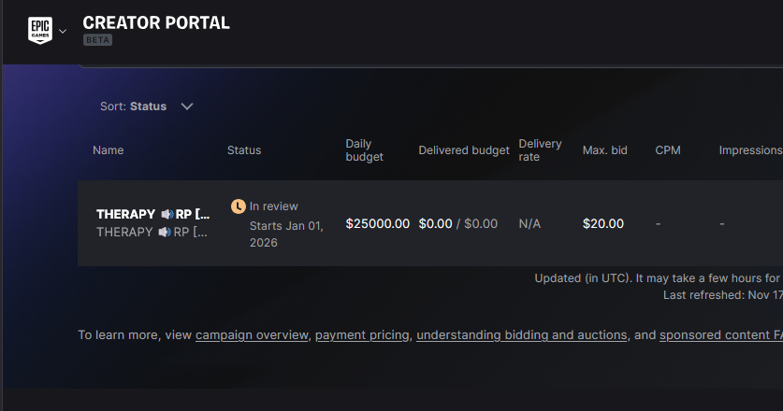Screen dimensions: 783x411
Task: Click the Impressions column header
Action: 750,150
